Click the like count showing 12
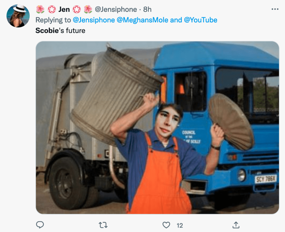285x232 pixels. pyautogui.click(x=180, y=225)
